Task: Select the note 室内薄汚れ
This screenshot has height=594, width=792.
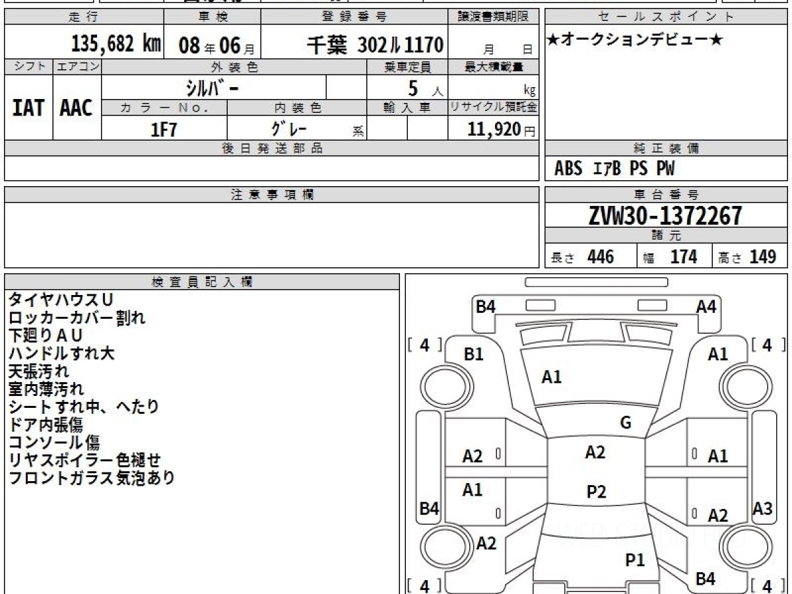Action: [x=46, y=389]
